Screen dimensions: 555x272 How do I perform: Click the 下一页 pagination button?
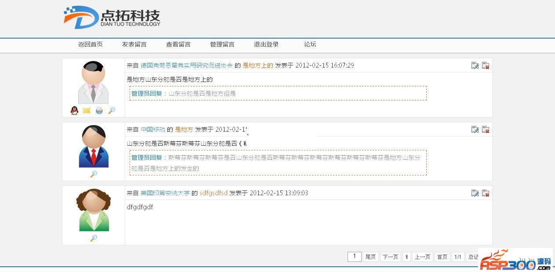pyautogui.click(x=390, y=257)
